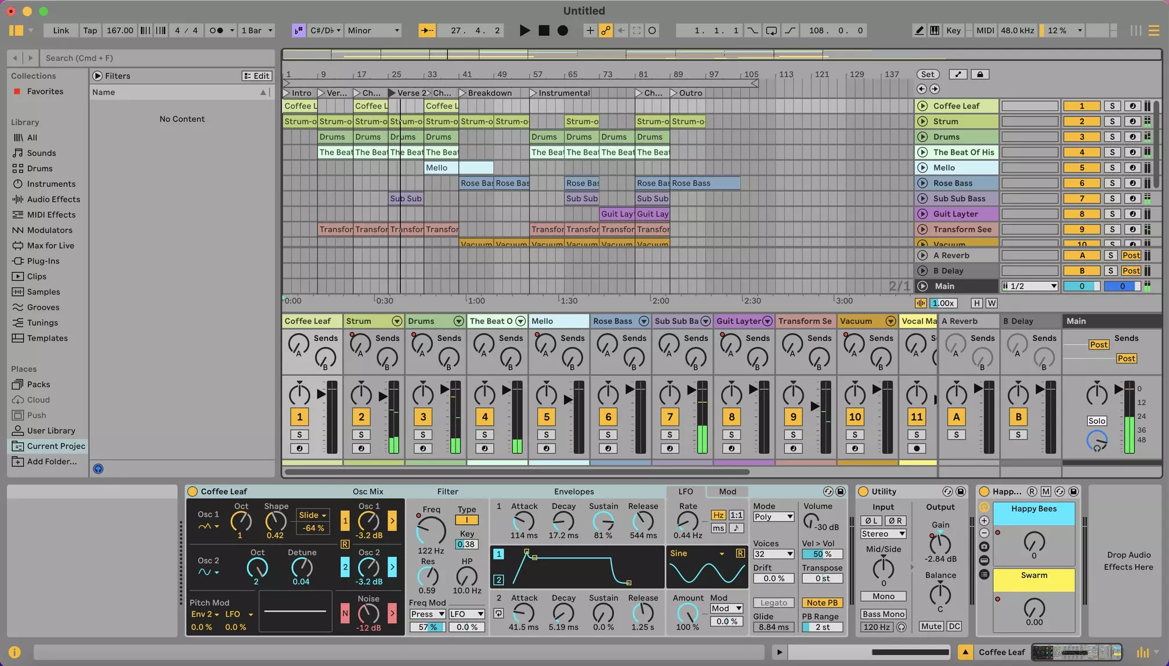Switch to the Mod tab
This screenshot has height=666, width=1169.
point(728,492)
